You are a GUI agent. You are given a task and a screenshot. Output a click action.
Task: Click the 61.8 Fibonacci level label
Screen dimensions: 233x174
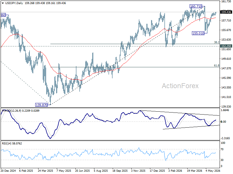click(216, 66)
